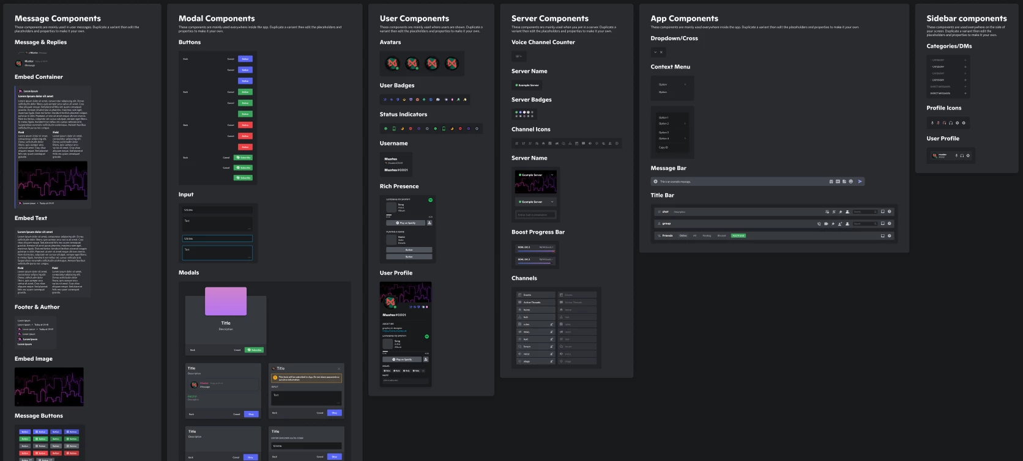1023x461 pixels.
Task: Click the emoji icon in the Message Bar
Action: [x=850, y=182]
